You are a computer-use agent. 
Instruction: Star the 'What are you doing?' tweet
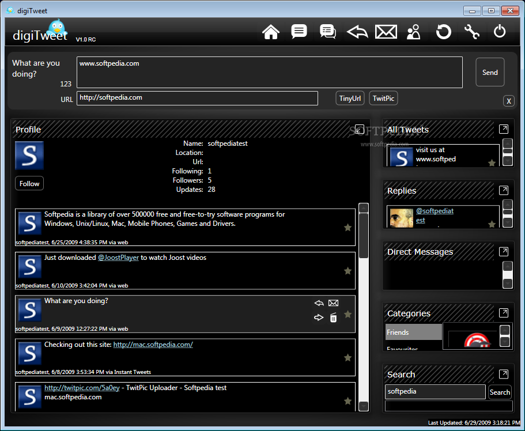pos(348,314)
